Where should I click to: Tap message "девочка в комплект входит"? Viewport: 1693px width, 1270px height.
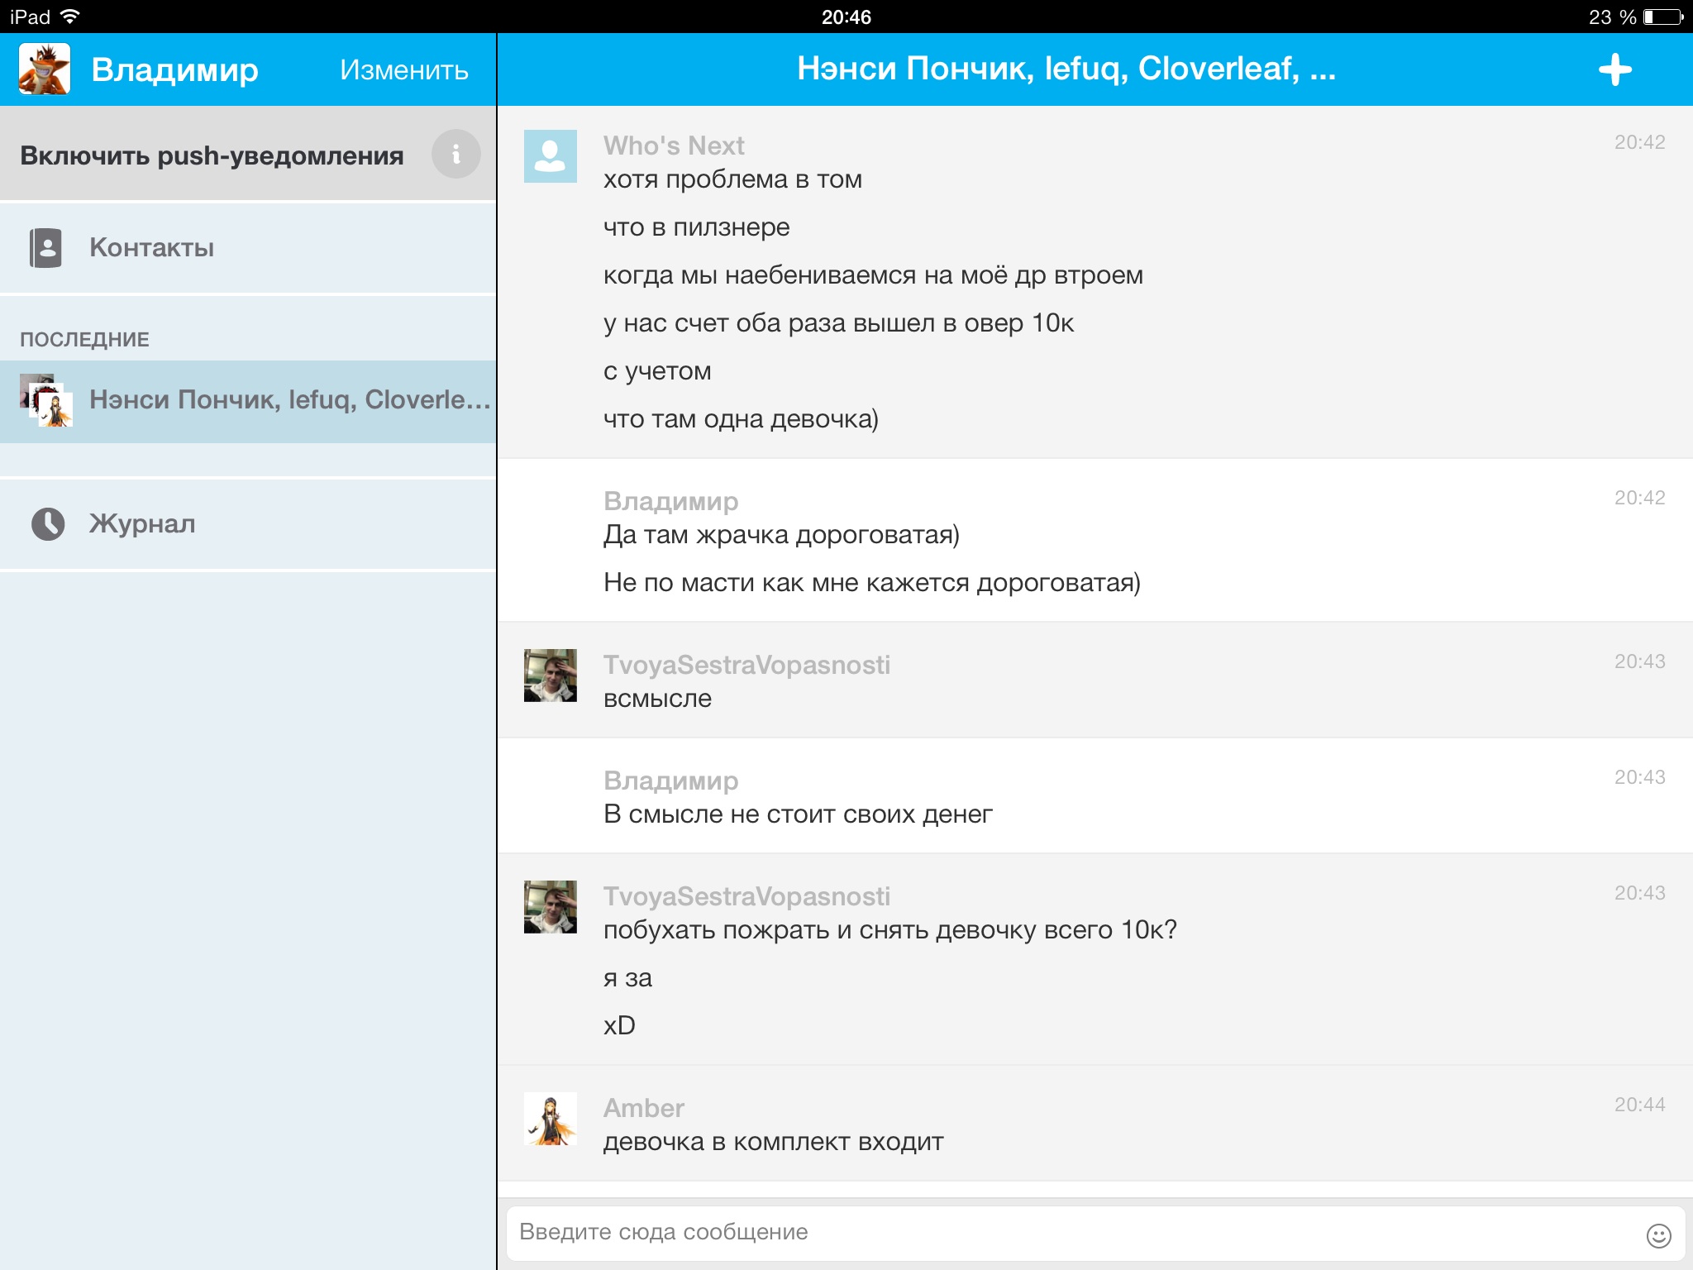[x=773, y=1142]
